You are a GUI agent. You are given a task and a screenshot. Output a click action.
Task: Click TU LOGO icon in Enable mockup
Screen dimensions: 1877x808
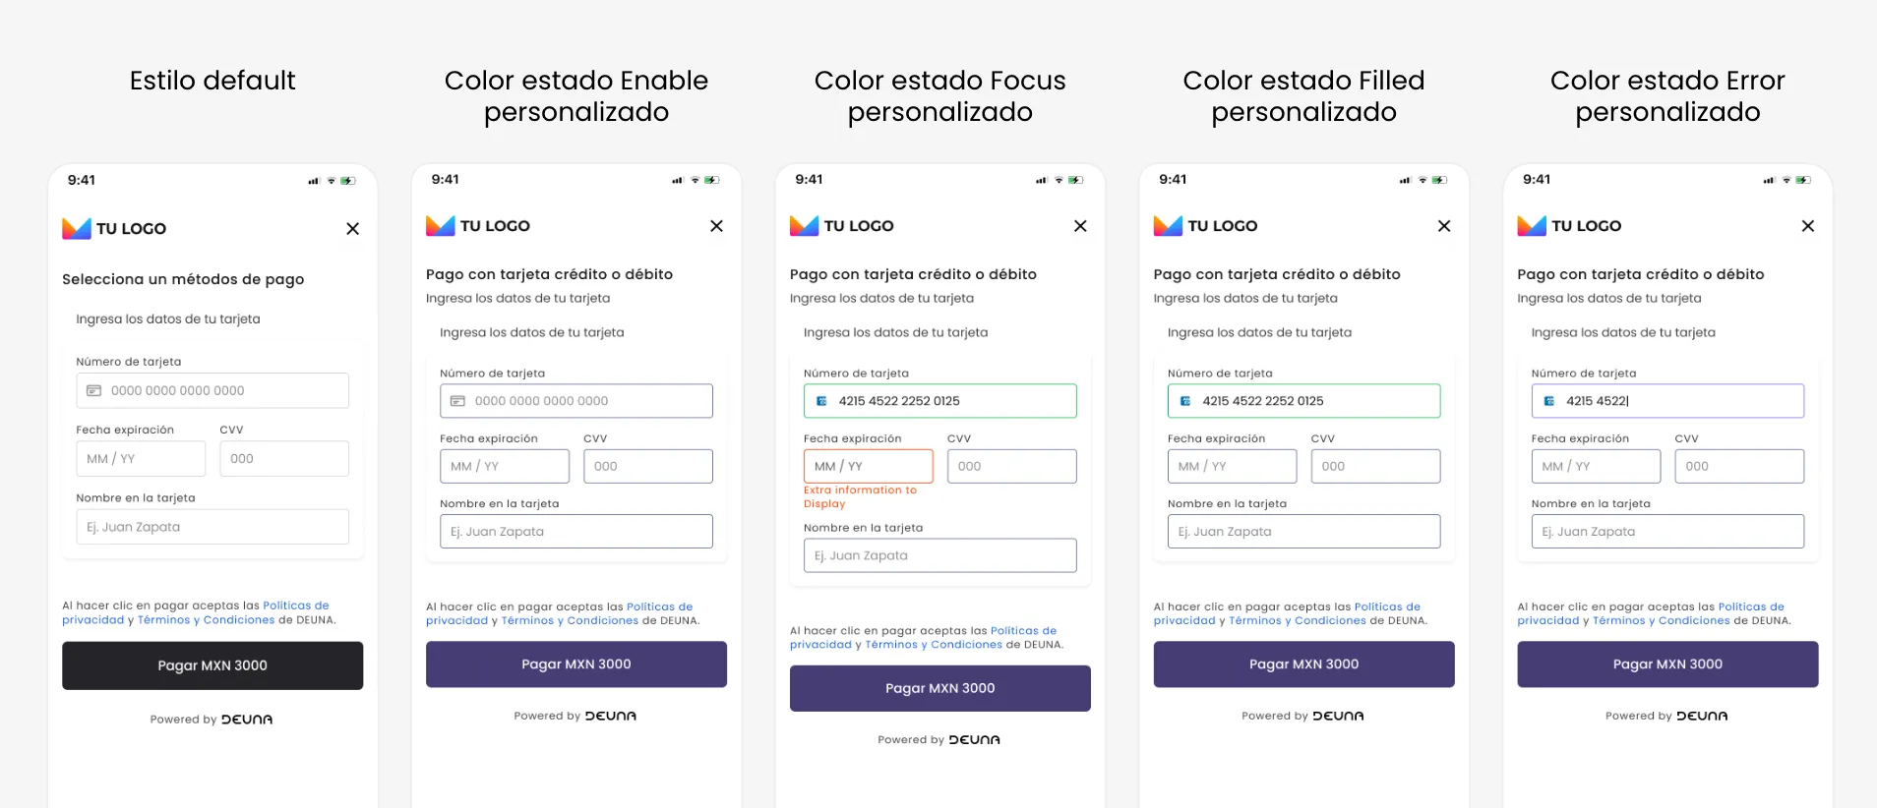pos(440,226)
